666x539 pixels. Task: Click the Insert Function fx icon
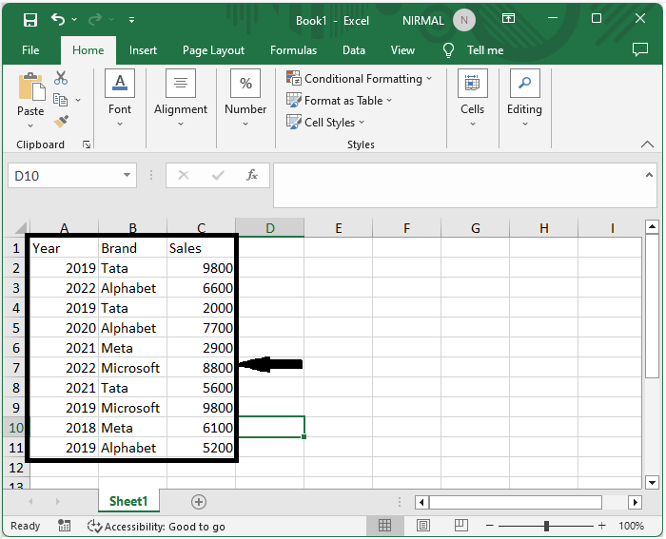coord(252,175)
